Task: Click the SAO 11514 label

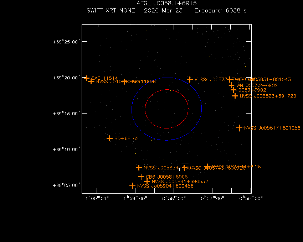Action: coord(104,78)
